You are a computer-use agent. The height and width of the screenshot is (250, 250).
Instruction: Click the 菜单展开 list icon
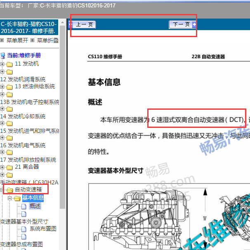(x=2, y=40)
